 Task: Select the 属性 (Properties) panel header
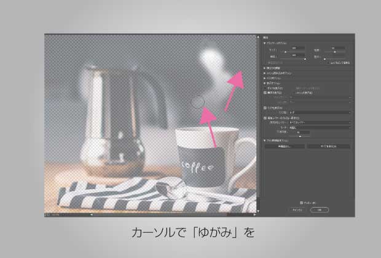tap(268, 37)
